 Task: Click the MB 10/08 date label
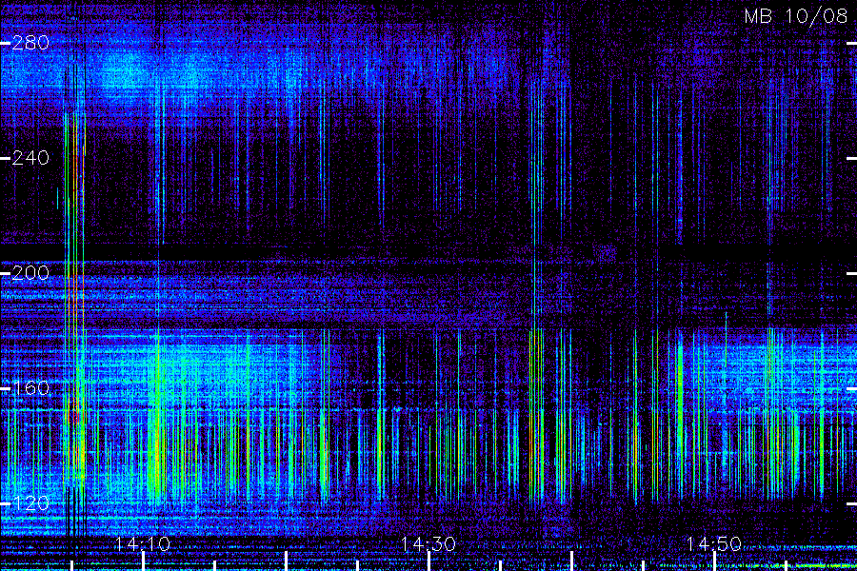point(796,16)
